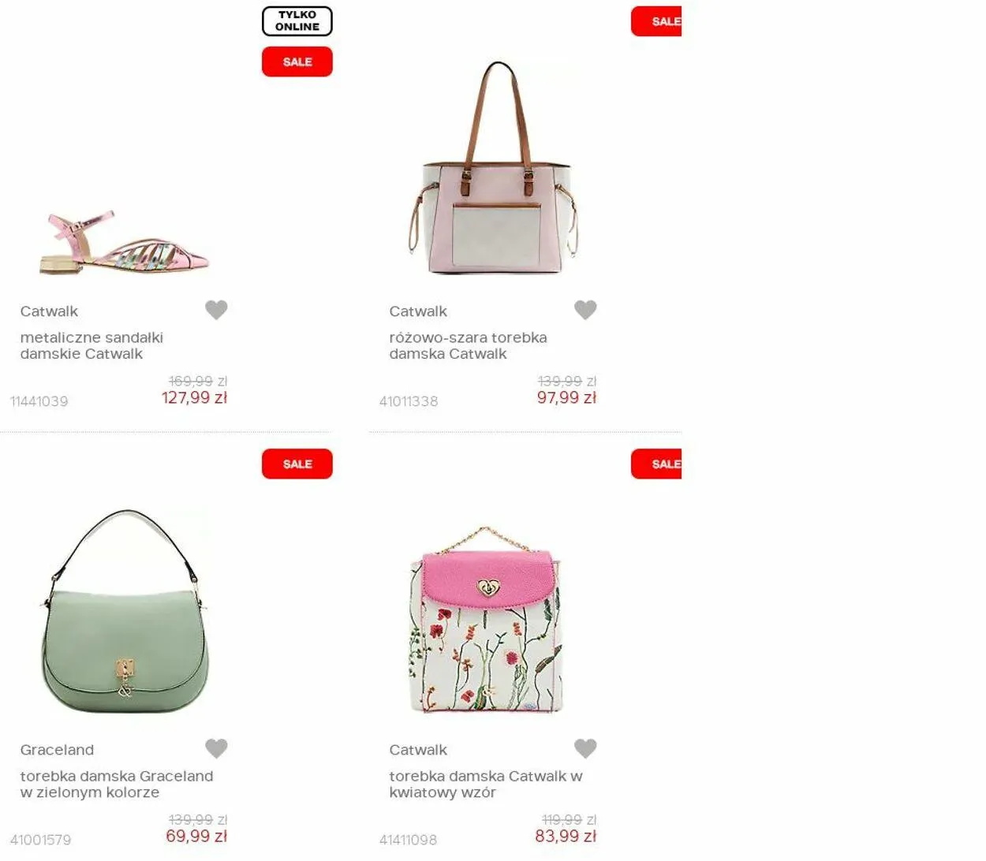Click SALE badge above floral backpack bag
Screen dimensions: 986x861
tap(656, 464)
